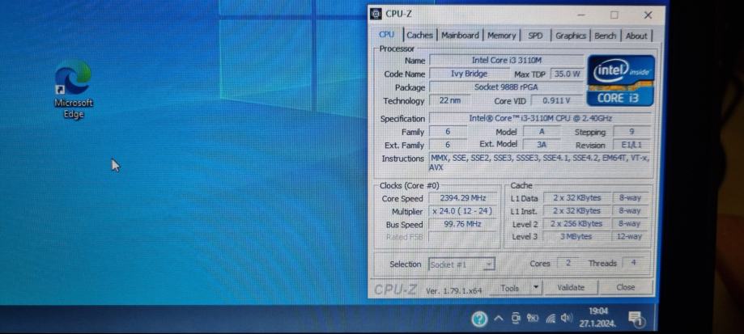The image size is (744, 334).
Task: Switch to the SPD tab
Action: 535,36
